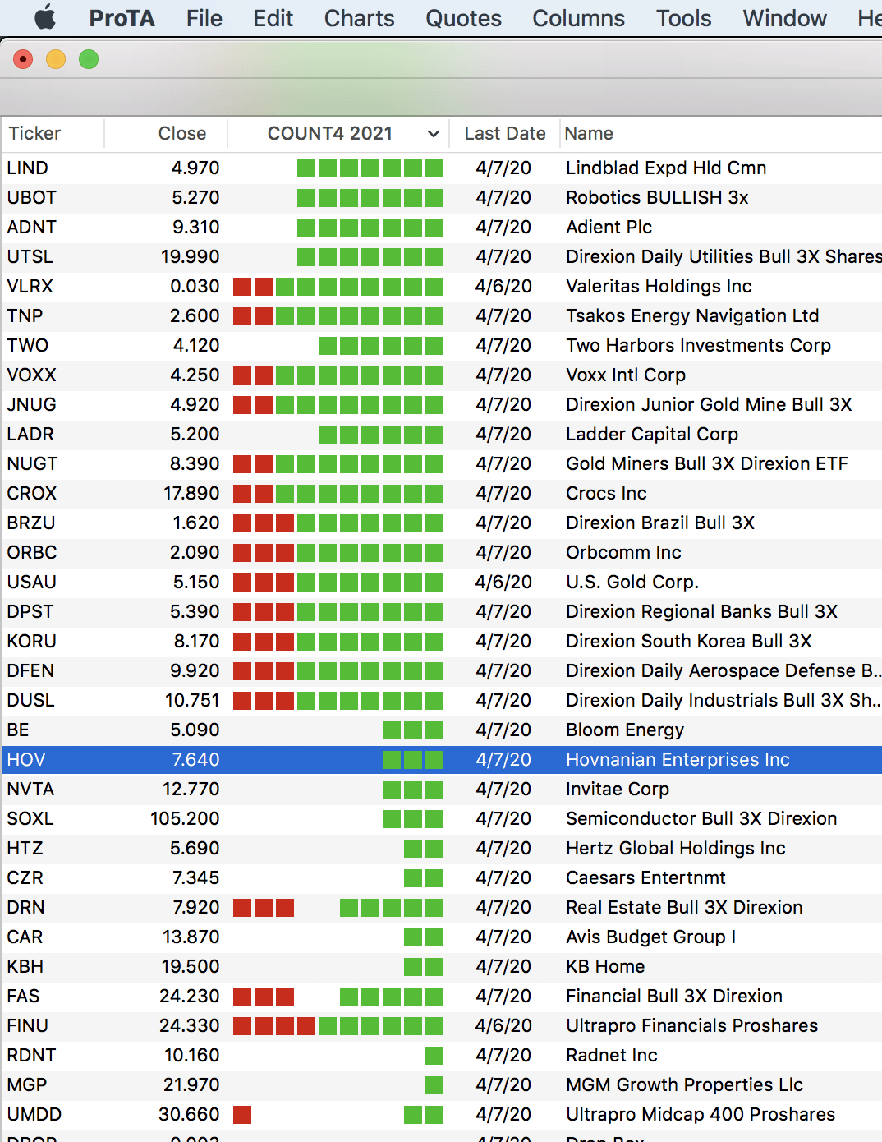Open the Quotes menu
882x1142 pixels.
click(463, 18)
